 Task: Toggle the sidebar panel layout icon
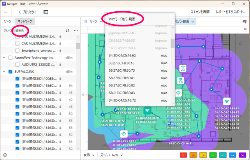tap(46, 12)
